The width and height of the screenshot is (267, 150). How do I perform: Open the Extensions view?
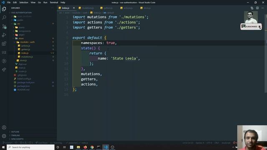4,44
